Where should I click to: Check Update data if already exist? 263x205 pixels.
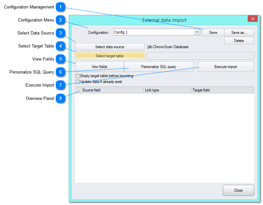coord(77,82)
